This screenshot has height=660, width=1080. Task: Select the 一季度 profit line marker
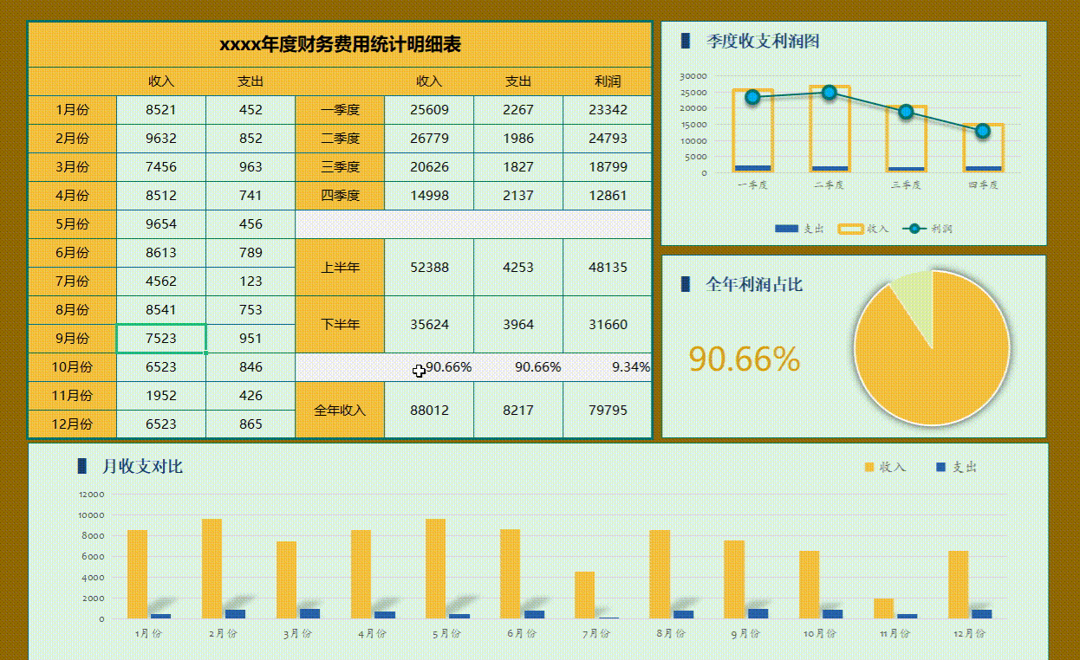pyautogui.click(x=752, y=97)
